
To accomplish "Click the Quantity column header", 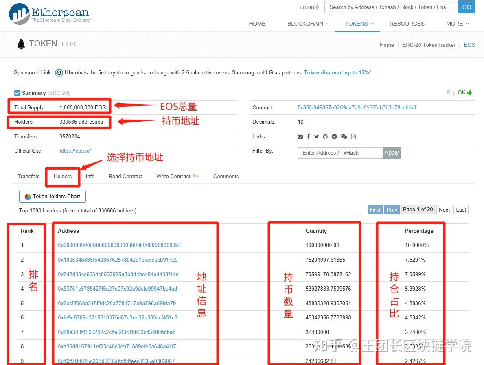I will pyautogui.click(x=316, y=231).
